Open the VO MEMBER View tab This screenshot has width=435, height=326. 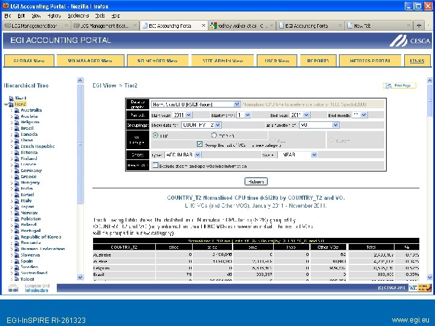(x=157, y=61)
